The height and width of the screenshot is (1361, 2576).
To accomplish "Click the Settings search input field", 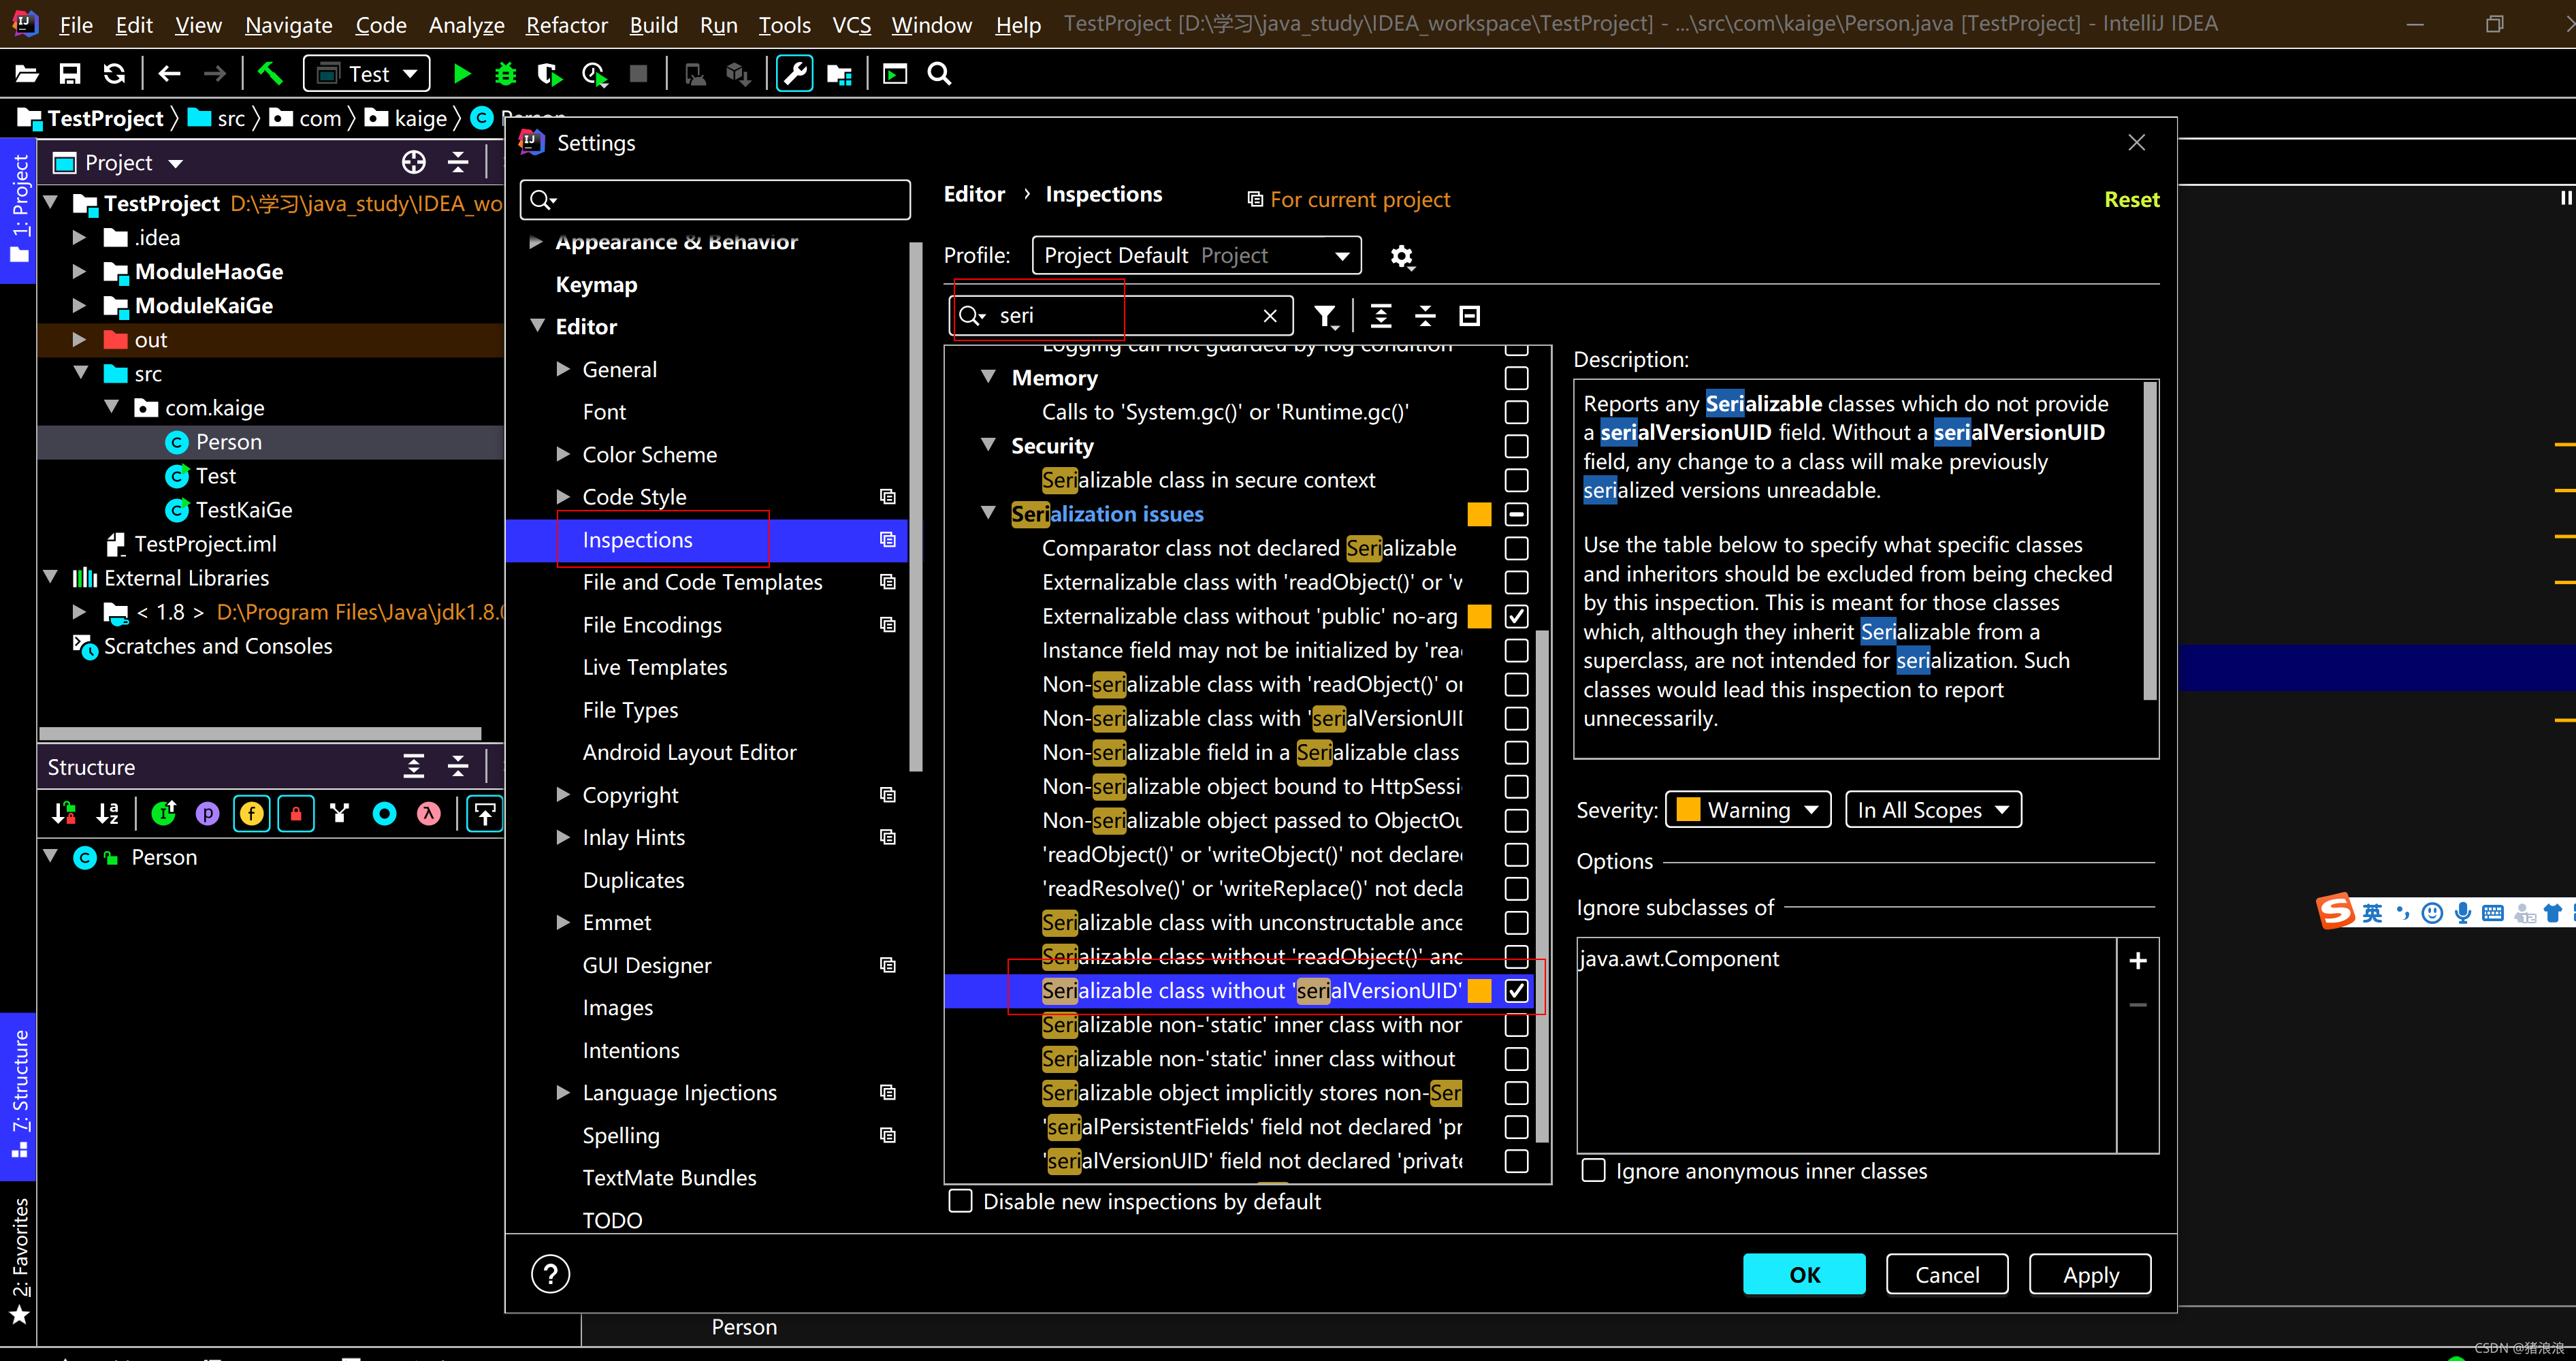I will 715,200.
